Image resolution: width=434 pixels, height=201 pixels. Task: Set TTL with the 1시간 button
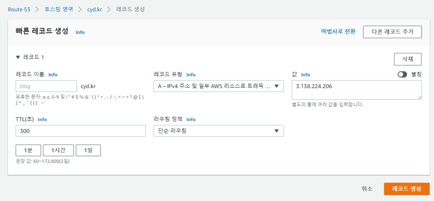58,150
